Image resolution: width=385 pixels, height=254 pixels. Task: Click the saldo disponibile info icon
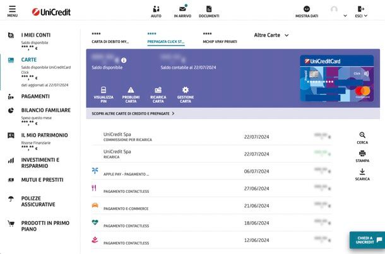click(x=124, y=61)
